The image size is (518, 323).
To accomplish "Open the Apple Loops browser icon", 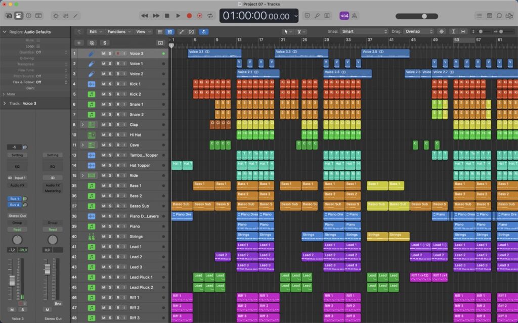I will [500, 16].
